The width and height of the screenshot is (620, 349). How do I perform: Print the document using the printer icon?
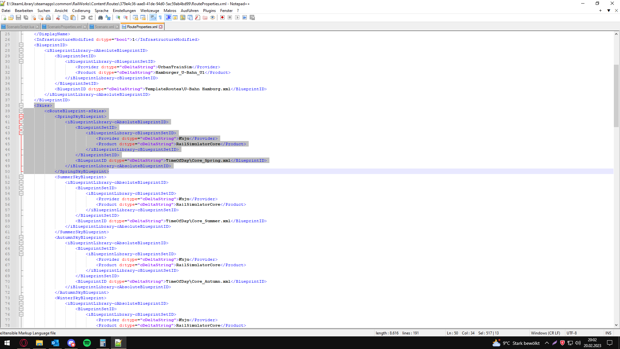[48, 17]
